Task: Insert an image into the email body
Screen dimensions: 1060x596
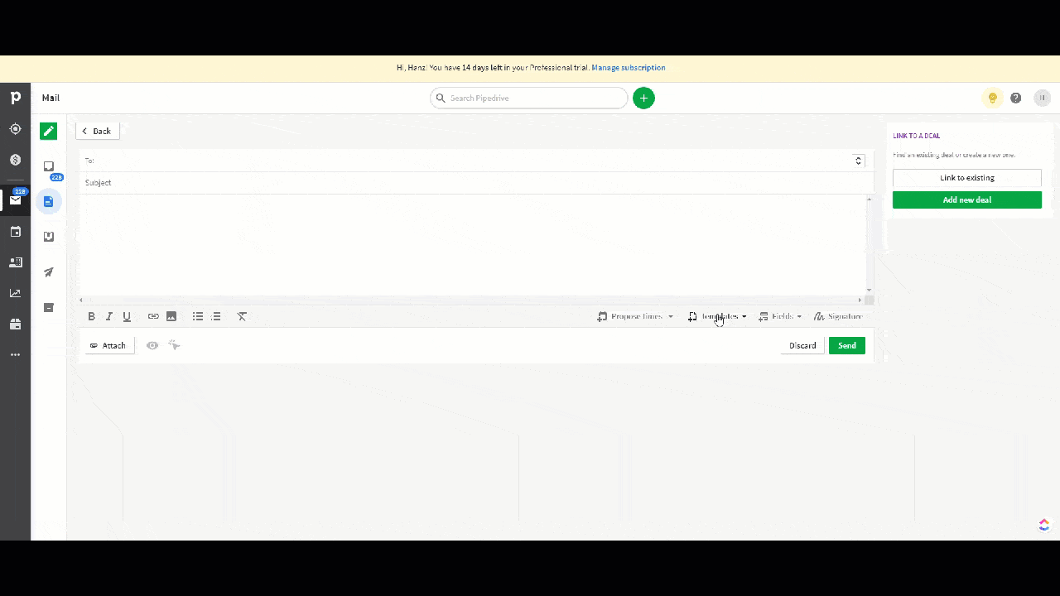Action: click(x=171, y=316)
